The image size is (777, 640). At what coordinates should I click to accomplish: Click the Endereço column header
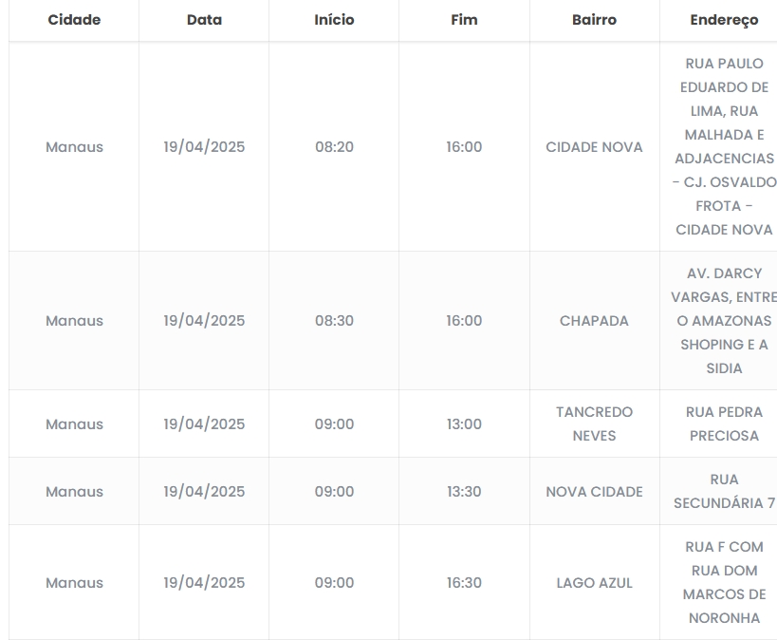click(724, 20)
